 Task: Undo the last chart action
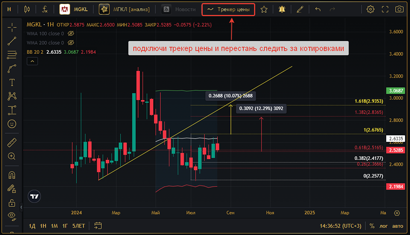pos(318,9)
